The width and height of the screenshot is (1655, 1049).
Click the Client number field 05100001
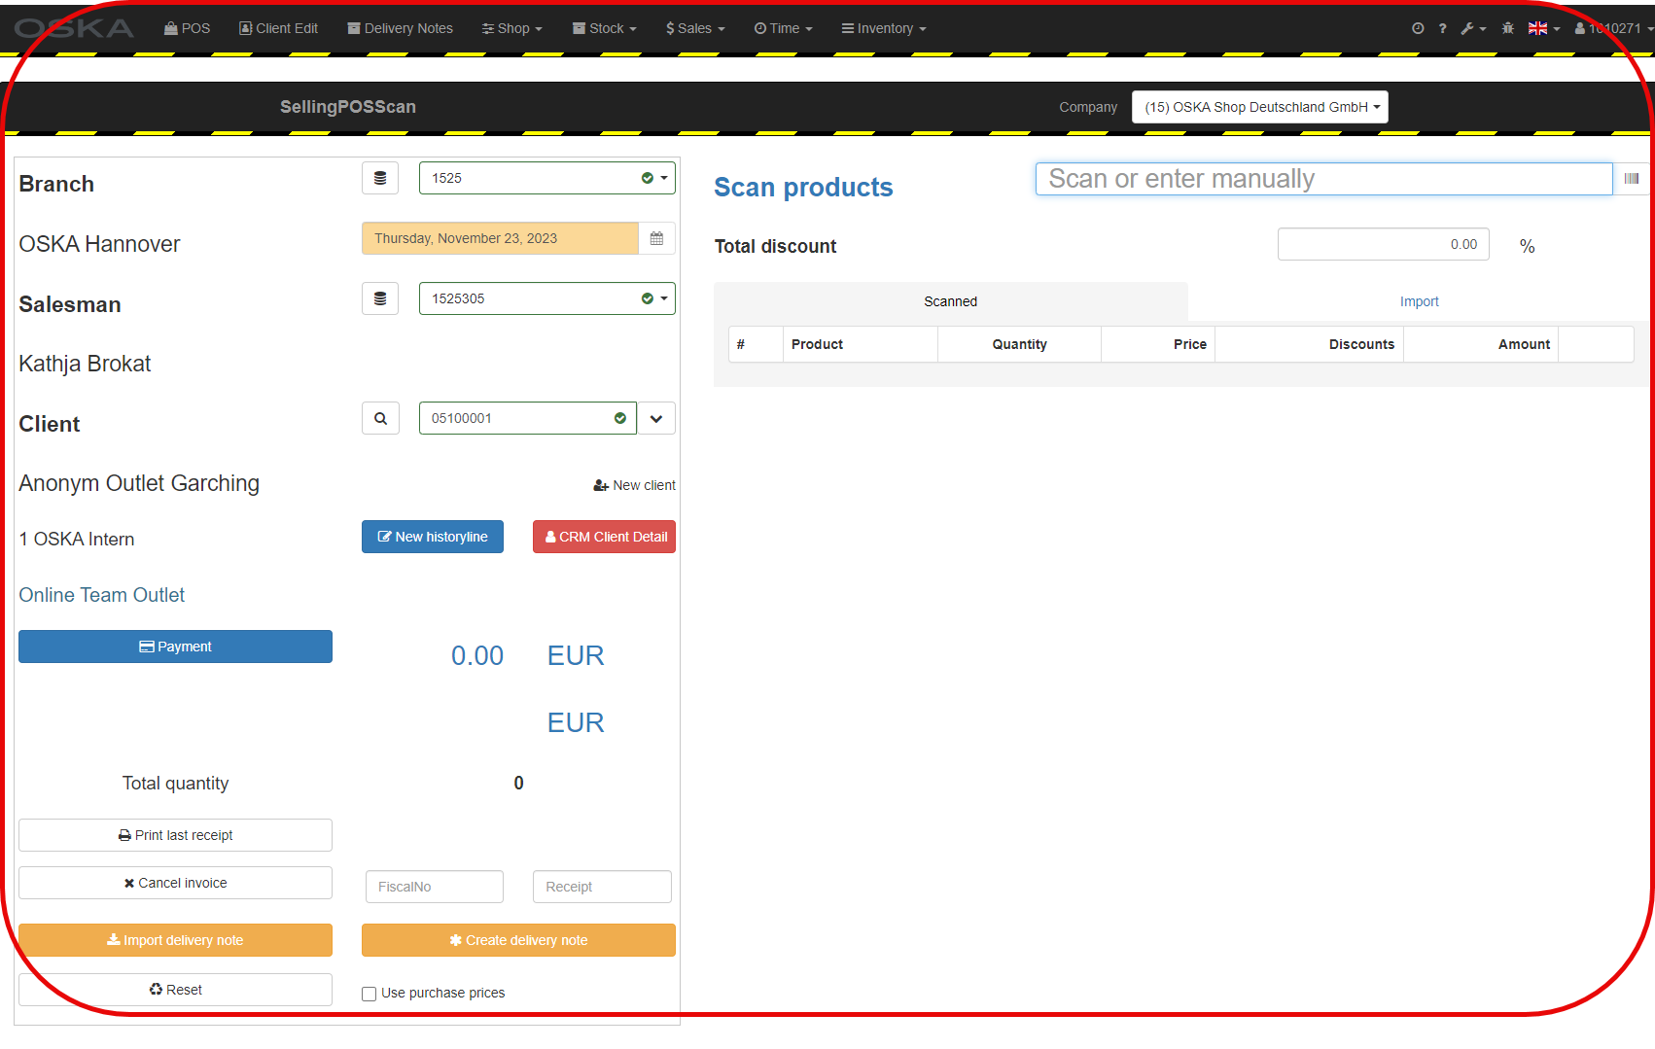tap(528, 418)
